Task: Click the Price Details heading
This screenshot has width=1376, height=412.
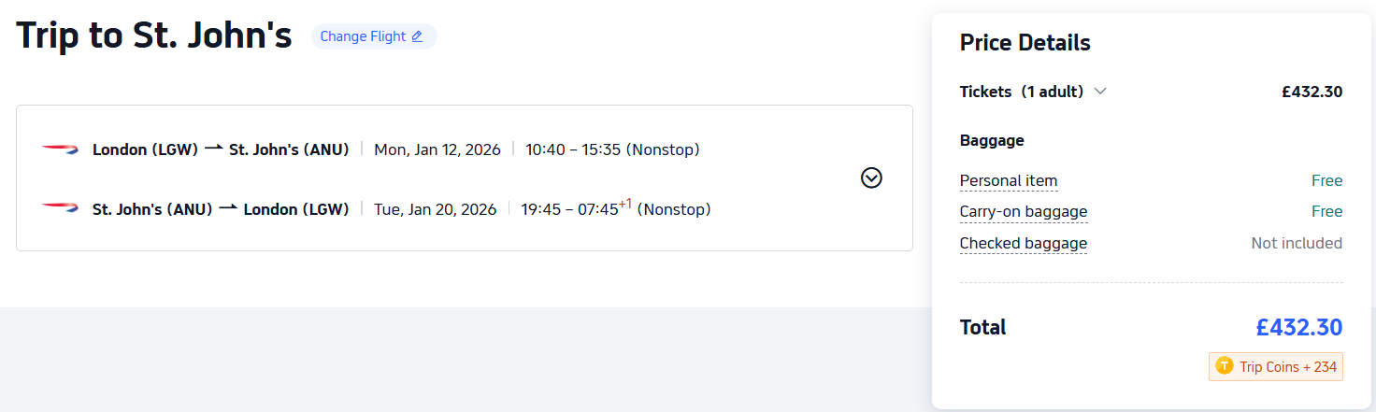Action: click(1025, 43)
